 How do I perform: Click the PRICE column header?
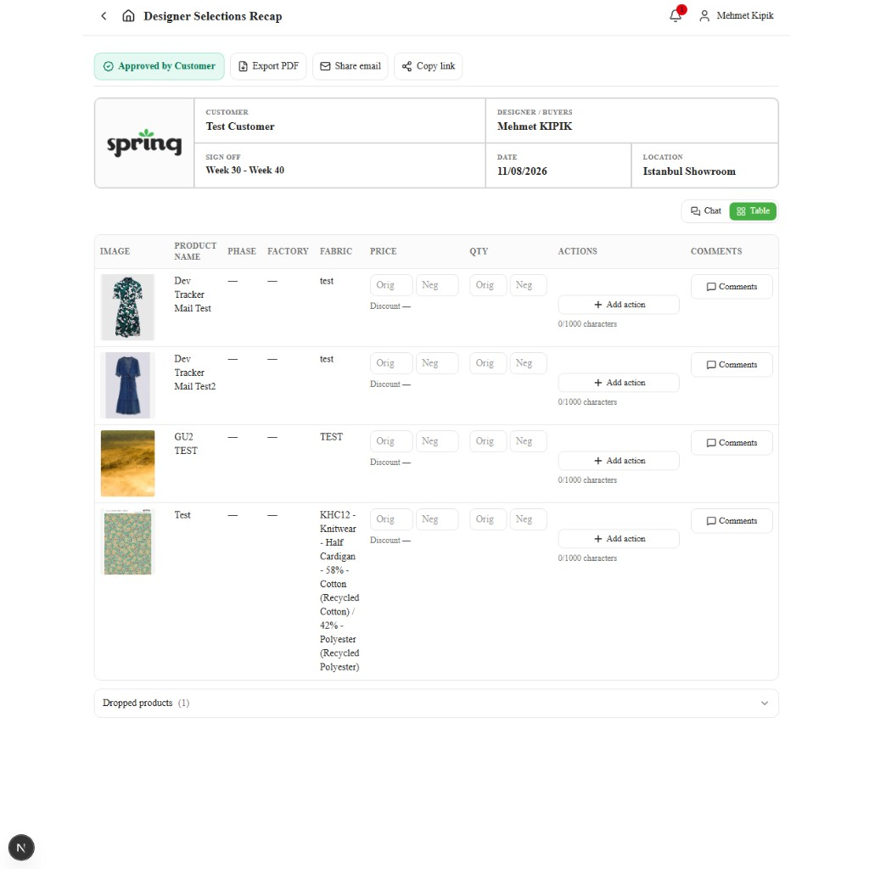(384, 251)
